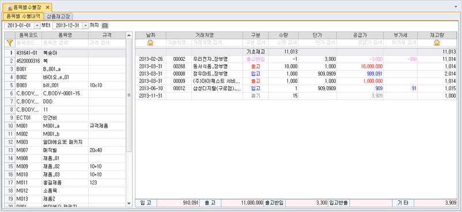Click the 단가 검색 filter field
The image size is (462, 212).
(317, 43)
